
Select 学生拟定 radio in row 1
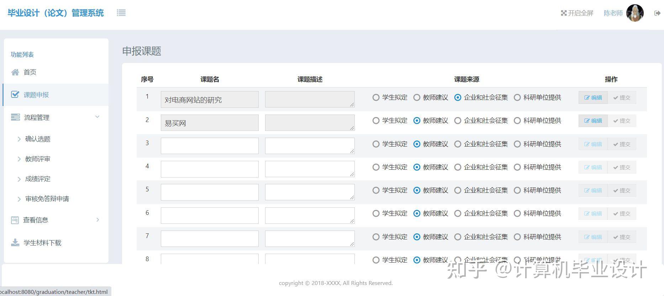click(x=376, y=97)
